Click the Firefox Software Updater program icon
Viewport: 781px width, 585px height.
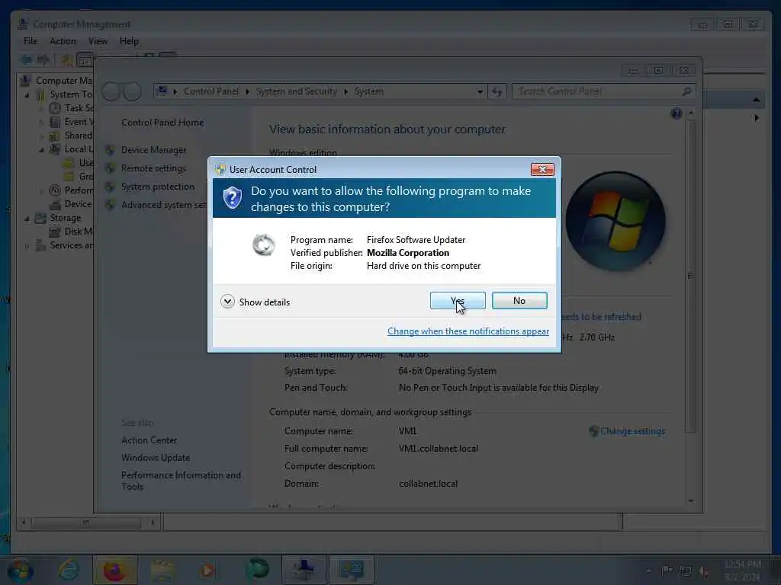tap(263, 245)
